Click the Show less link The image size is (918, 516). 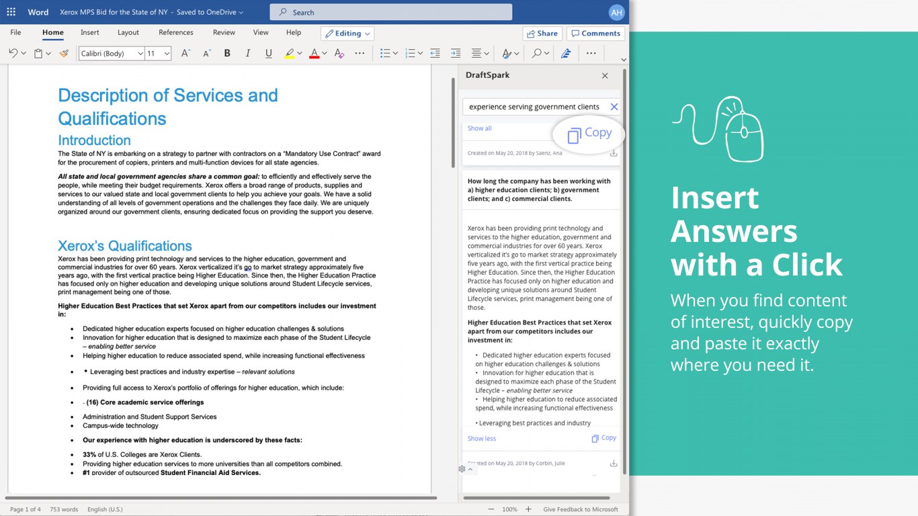482,439
